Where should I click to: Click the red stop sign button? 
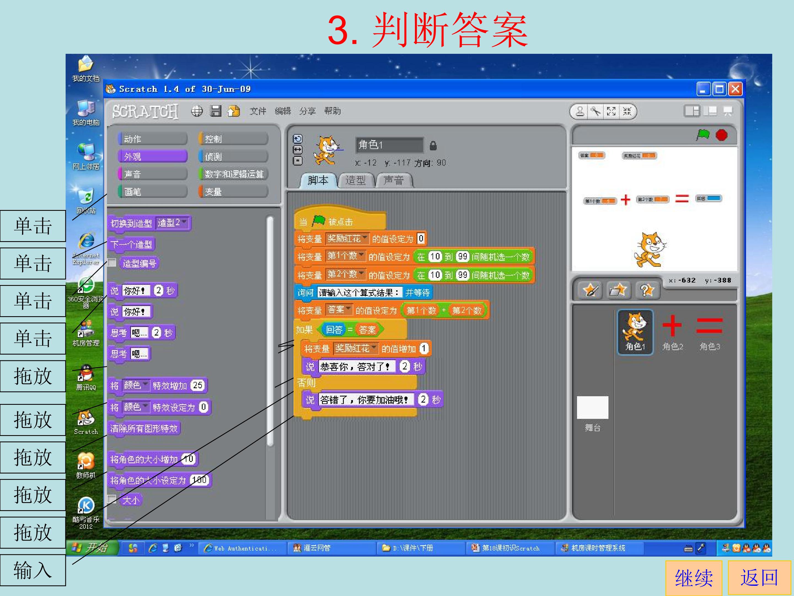click(721, 135)
